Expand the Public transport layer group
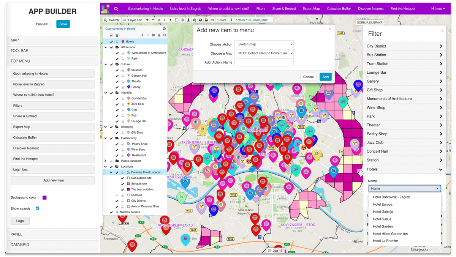The width and height of the screenshot is (456, 257). click(x=106, y=161)
